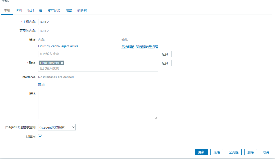This screenshot has width=275, height=159.
Task: Select the 资产记录 tab
Action: [54, 11]
